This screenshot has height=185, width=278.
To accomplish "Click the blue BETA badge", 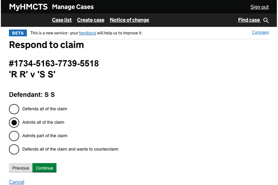I will tap(18, 33).
